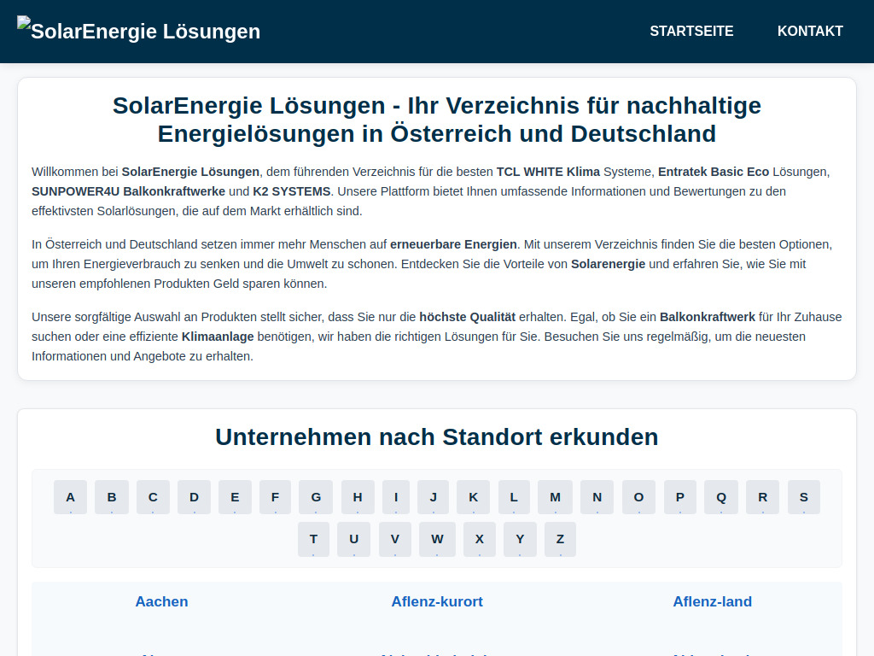This screenshot has height=656, width=874.
Task: Select letter M in the alphabet filter
Action: coord(555,496)
